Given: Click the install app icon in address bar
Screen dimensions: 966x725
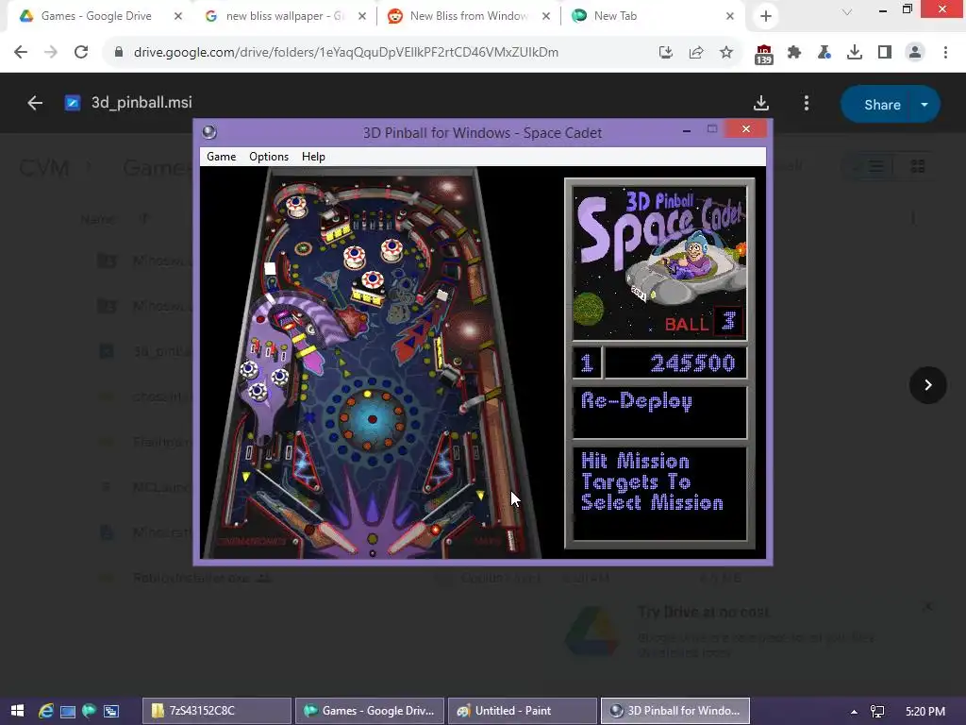Looking at the screenshot, I should click(x=666, y=53).
